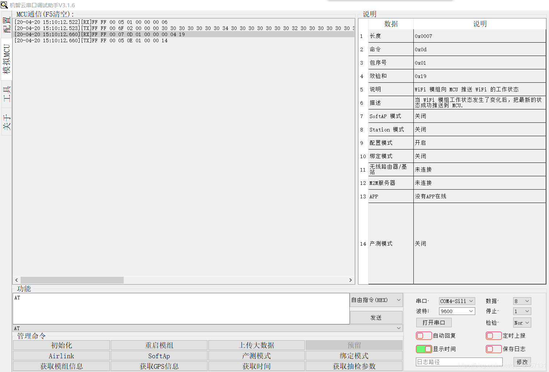Image resolution: width=549 pixels, height=372 pixels.
Task: Click the AT command text input area
Action: tap(181, 308)
